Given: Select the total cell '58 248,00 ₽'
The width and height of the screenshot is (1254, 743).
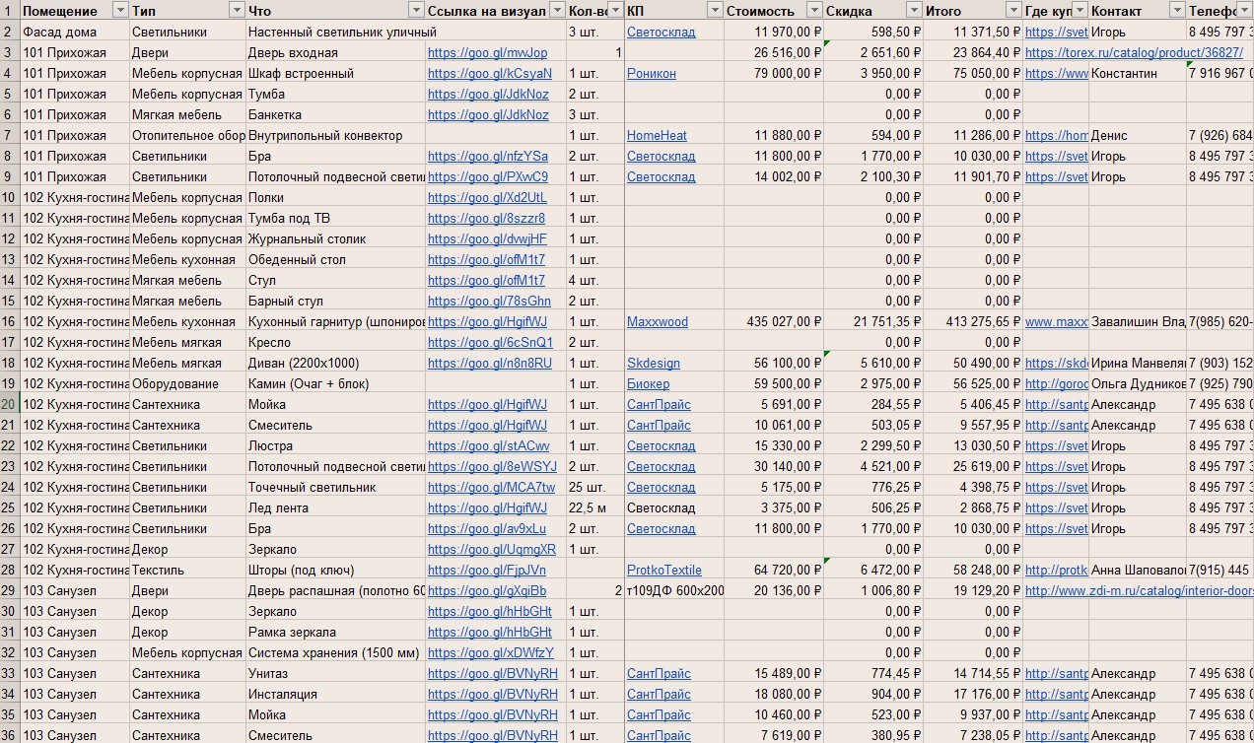Looking at the screenshot, I should (972, 570).
